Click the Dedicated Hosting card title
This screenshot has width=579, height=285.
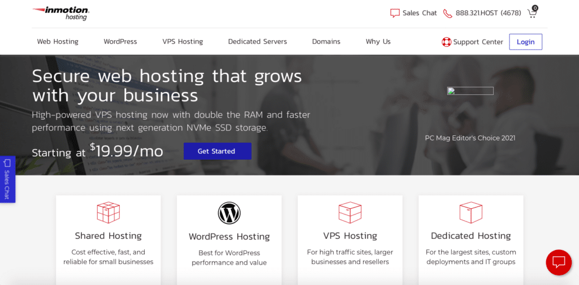click(x=471, y=236)
